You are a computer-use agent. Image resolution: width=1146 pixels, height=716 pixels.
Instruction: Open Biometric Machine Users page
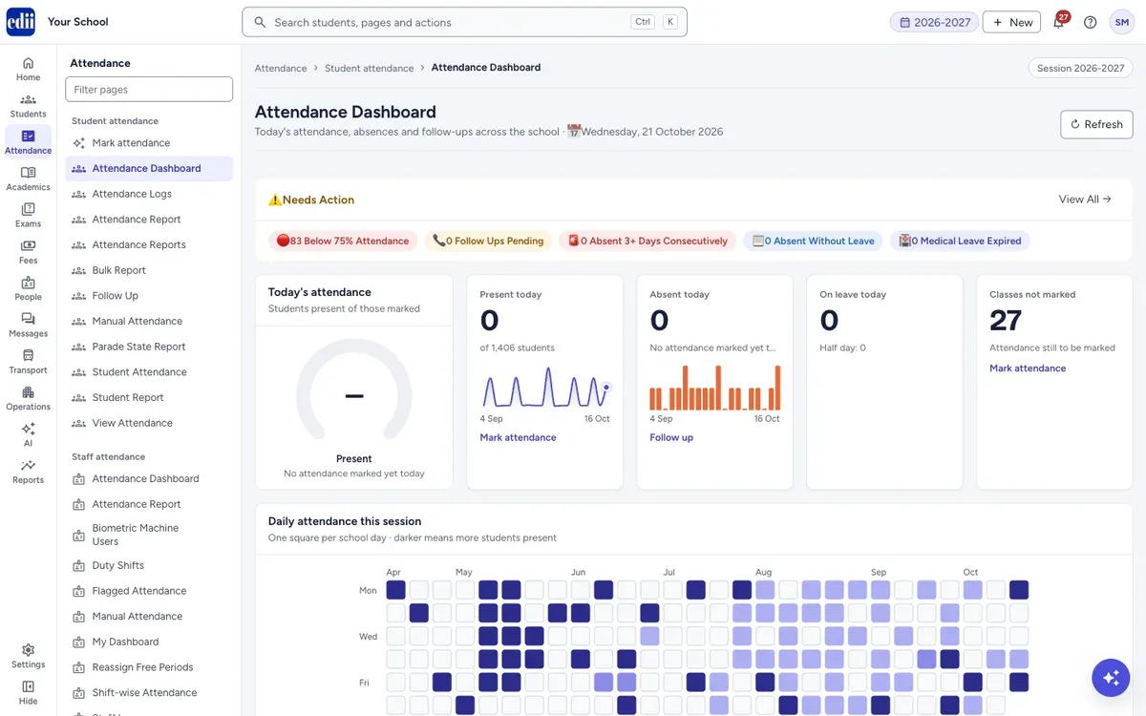tap(149, 535)
